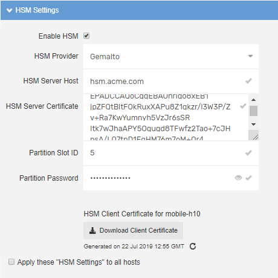This screenshot has width=278, height=278.
Task: Click inside the HSM Server Certificate text area
Action: coord(166,117)
